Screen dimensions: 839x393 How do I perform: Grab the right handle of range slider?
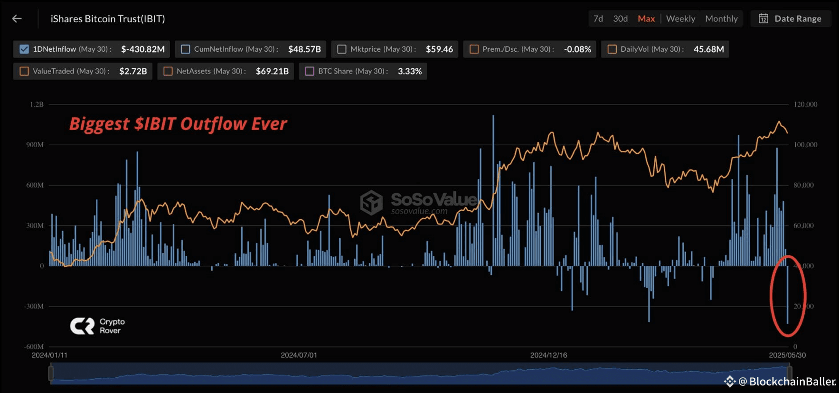pyautogui.click(x=790, y=373)
